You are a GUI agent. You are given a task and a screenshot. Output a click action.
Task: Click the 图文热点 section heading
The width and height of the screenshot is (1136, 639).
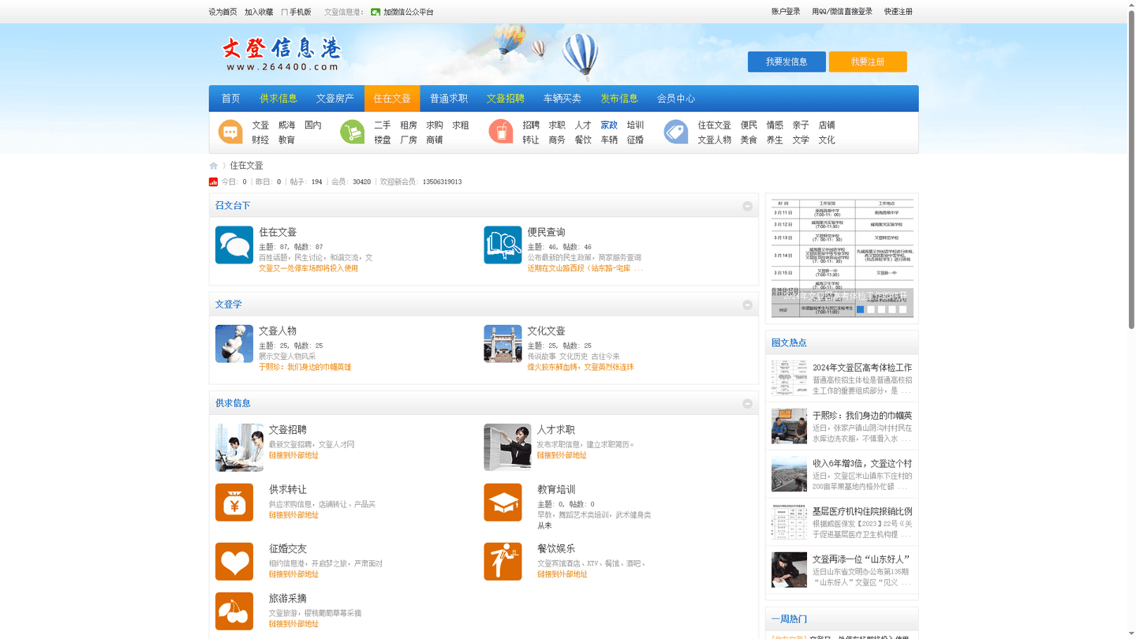pos(789,343)
